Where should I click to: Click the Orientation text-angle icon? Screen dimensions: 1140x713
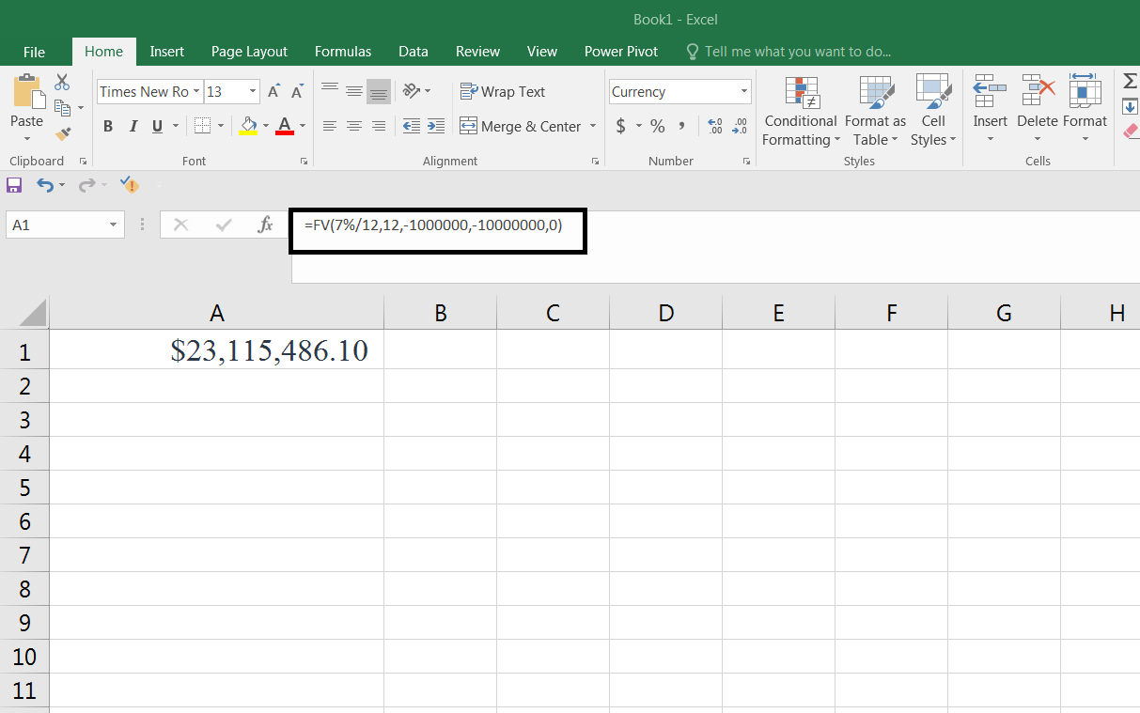point(411,91)
